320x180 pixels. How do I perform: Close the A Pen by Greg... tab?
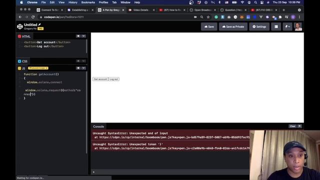[x=123, y=10]
